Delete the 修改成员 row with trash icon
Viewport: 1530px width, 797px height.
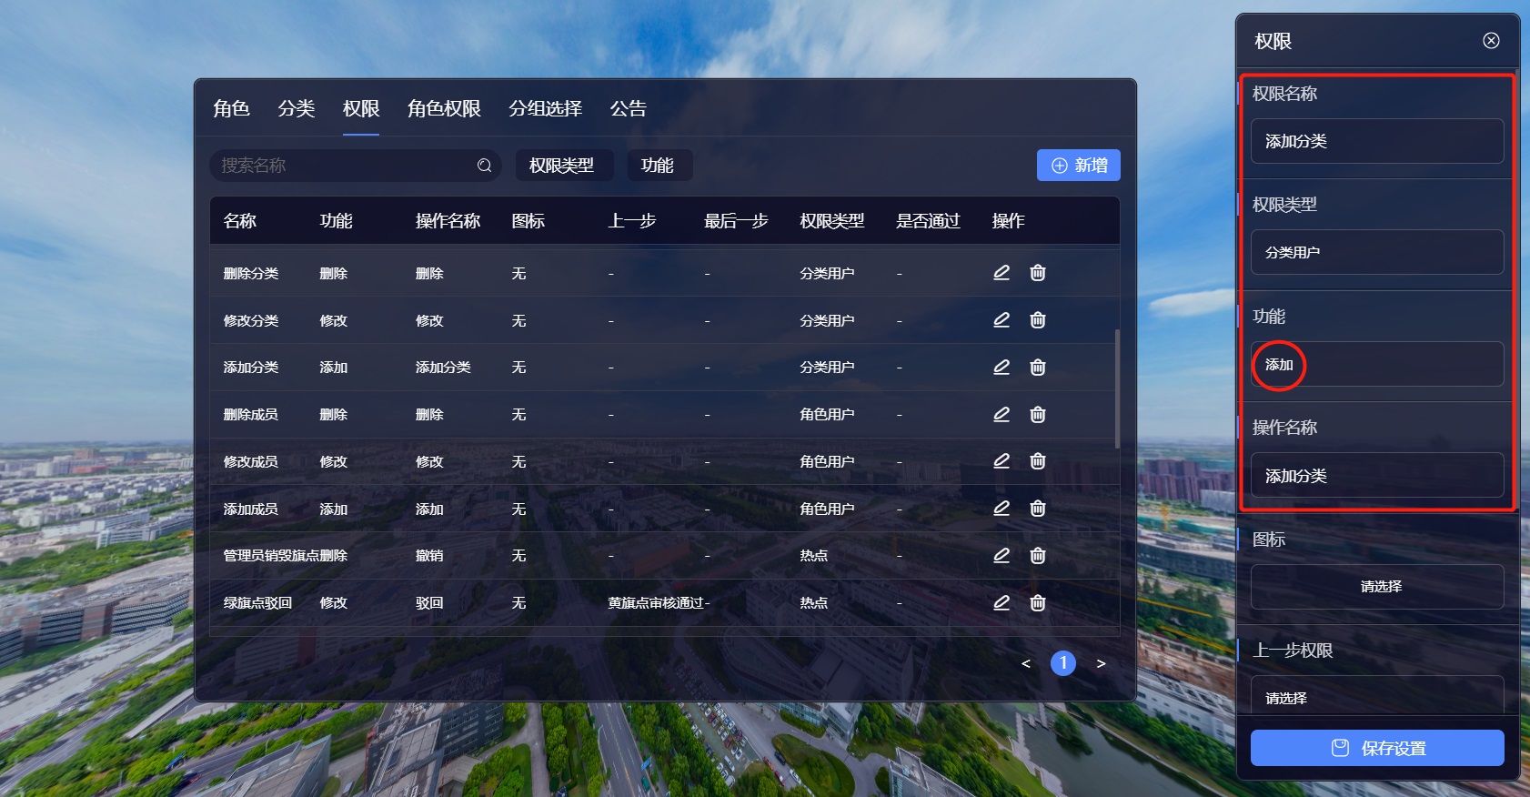(1038, 461)
